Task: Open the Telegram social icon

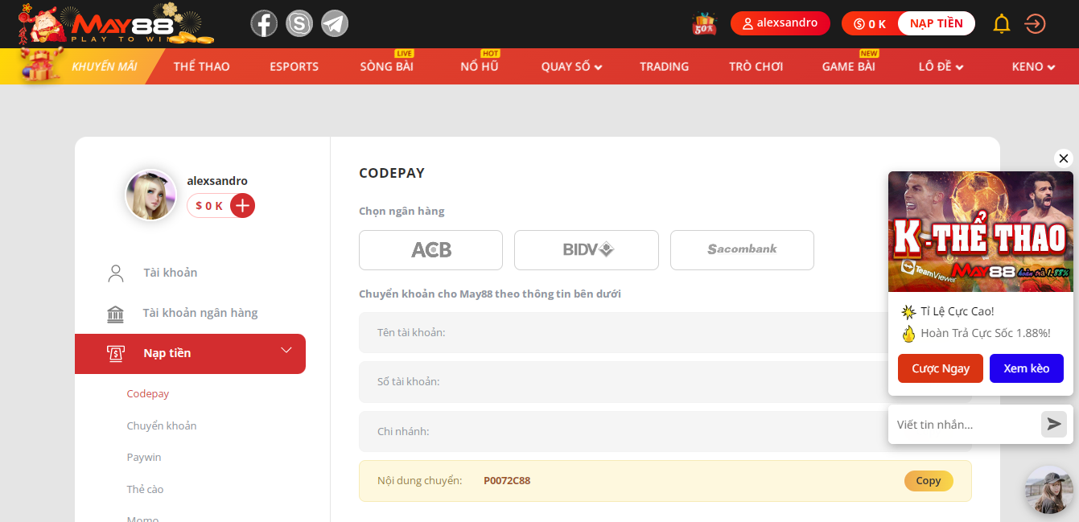Action: pos(335,23)
